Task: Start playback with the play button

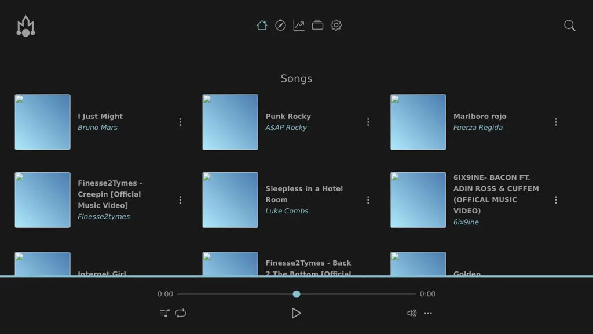Action: [296, 313]
